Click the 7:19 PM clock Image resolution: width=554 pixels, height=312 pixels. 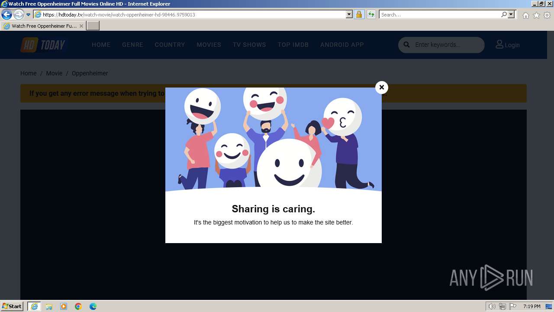pyautogui.click(x=531, y=306)
